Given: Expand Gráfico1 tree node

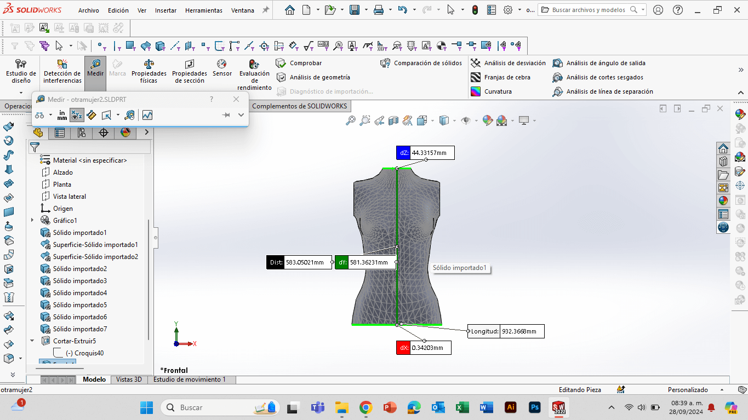Looking at the screenshot, I should tap(32, 220).
